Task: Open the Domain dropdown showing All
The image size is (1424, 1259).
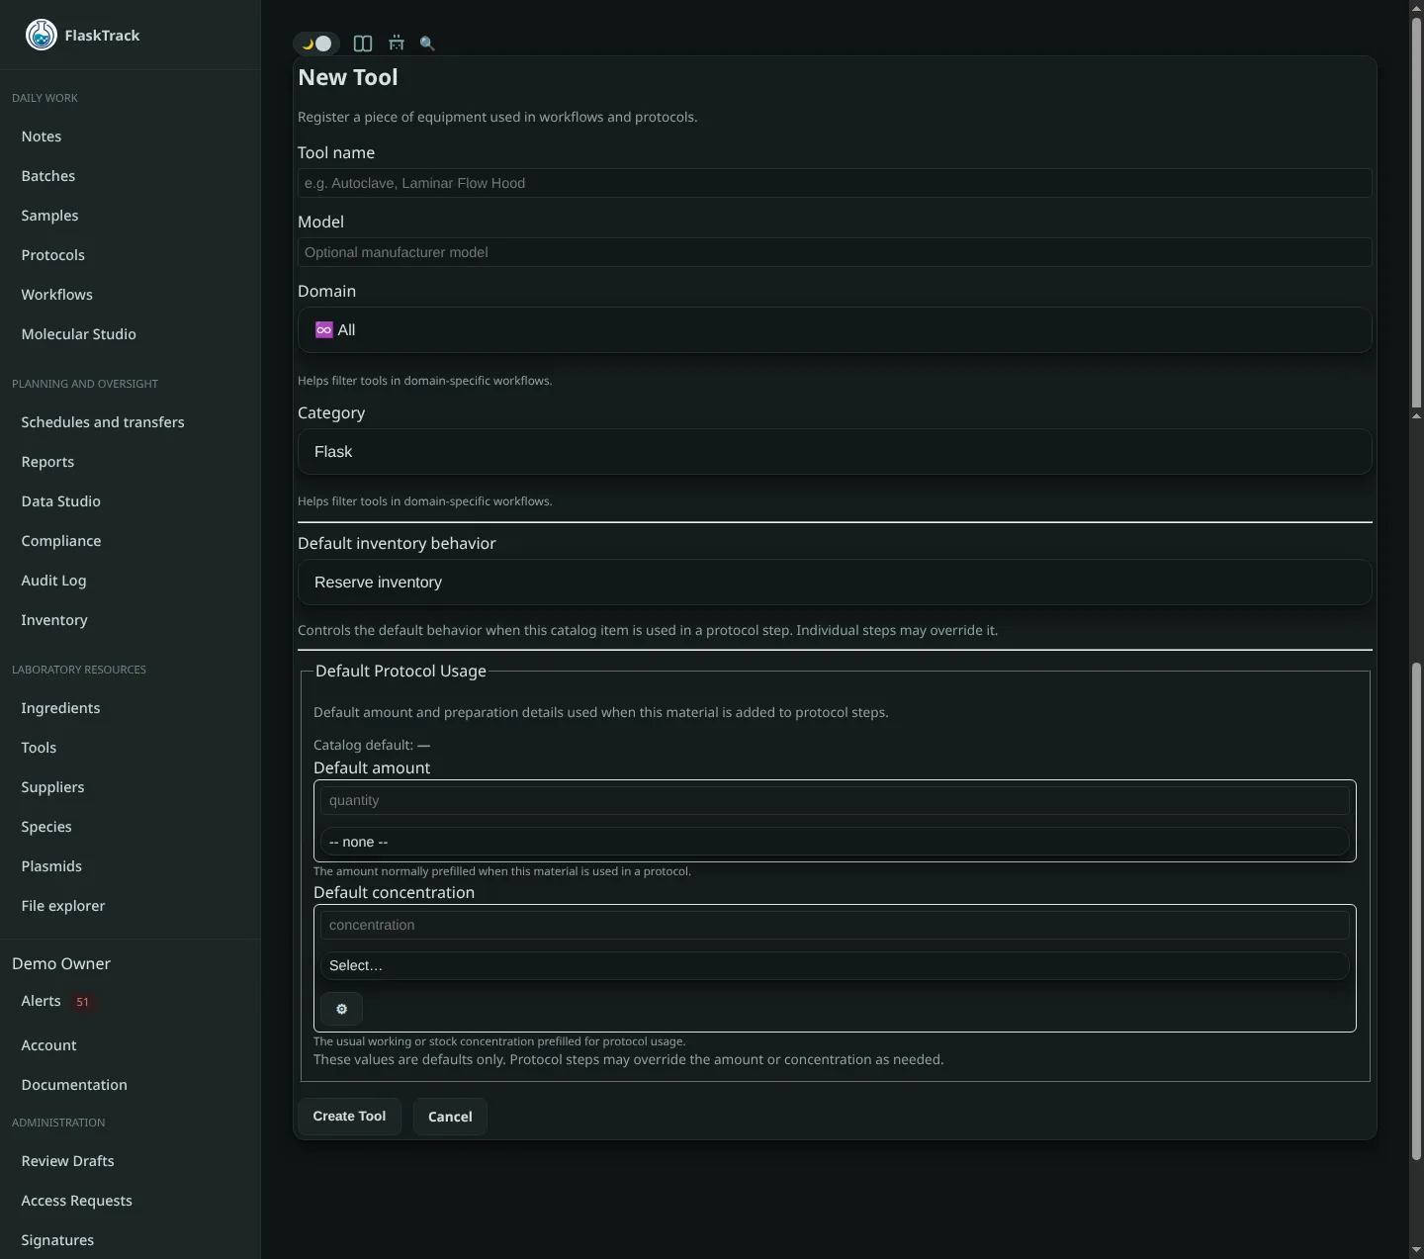Action: (835, 330)
